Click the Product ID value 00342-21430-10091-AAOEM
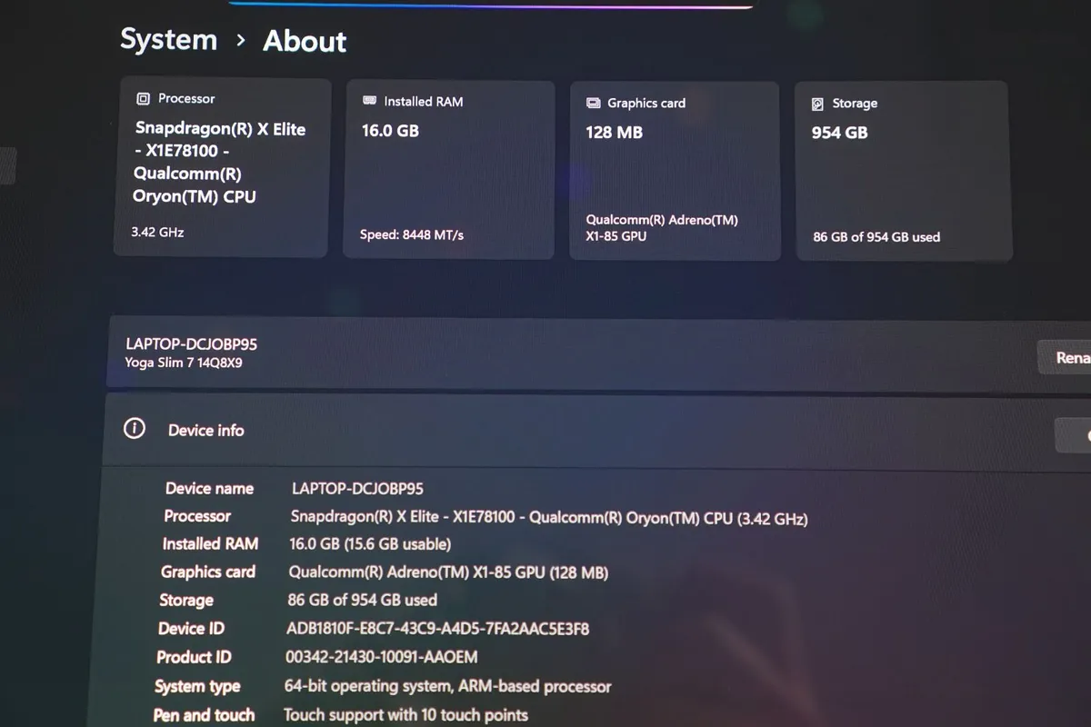This screenshot has width=1091, height=727. [x=382, y=656]
